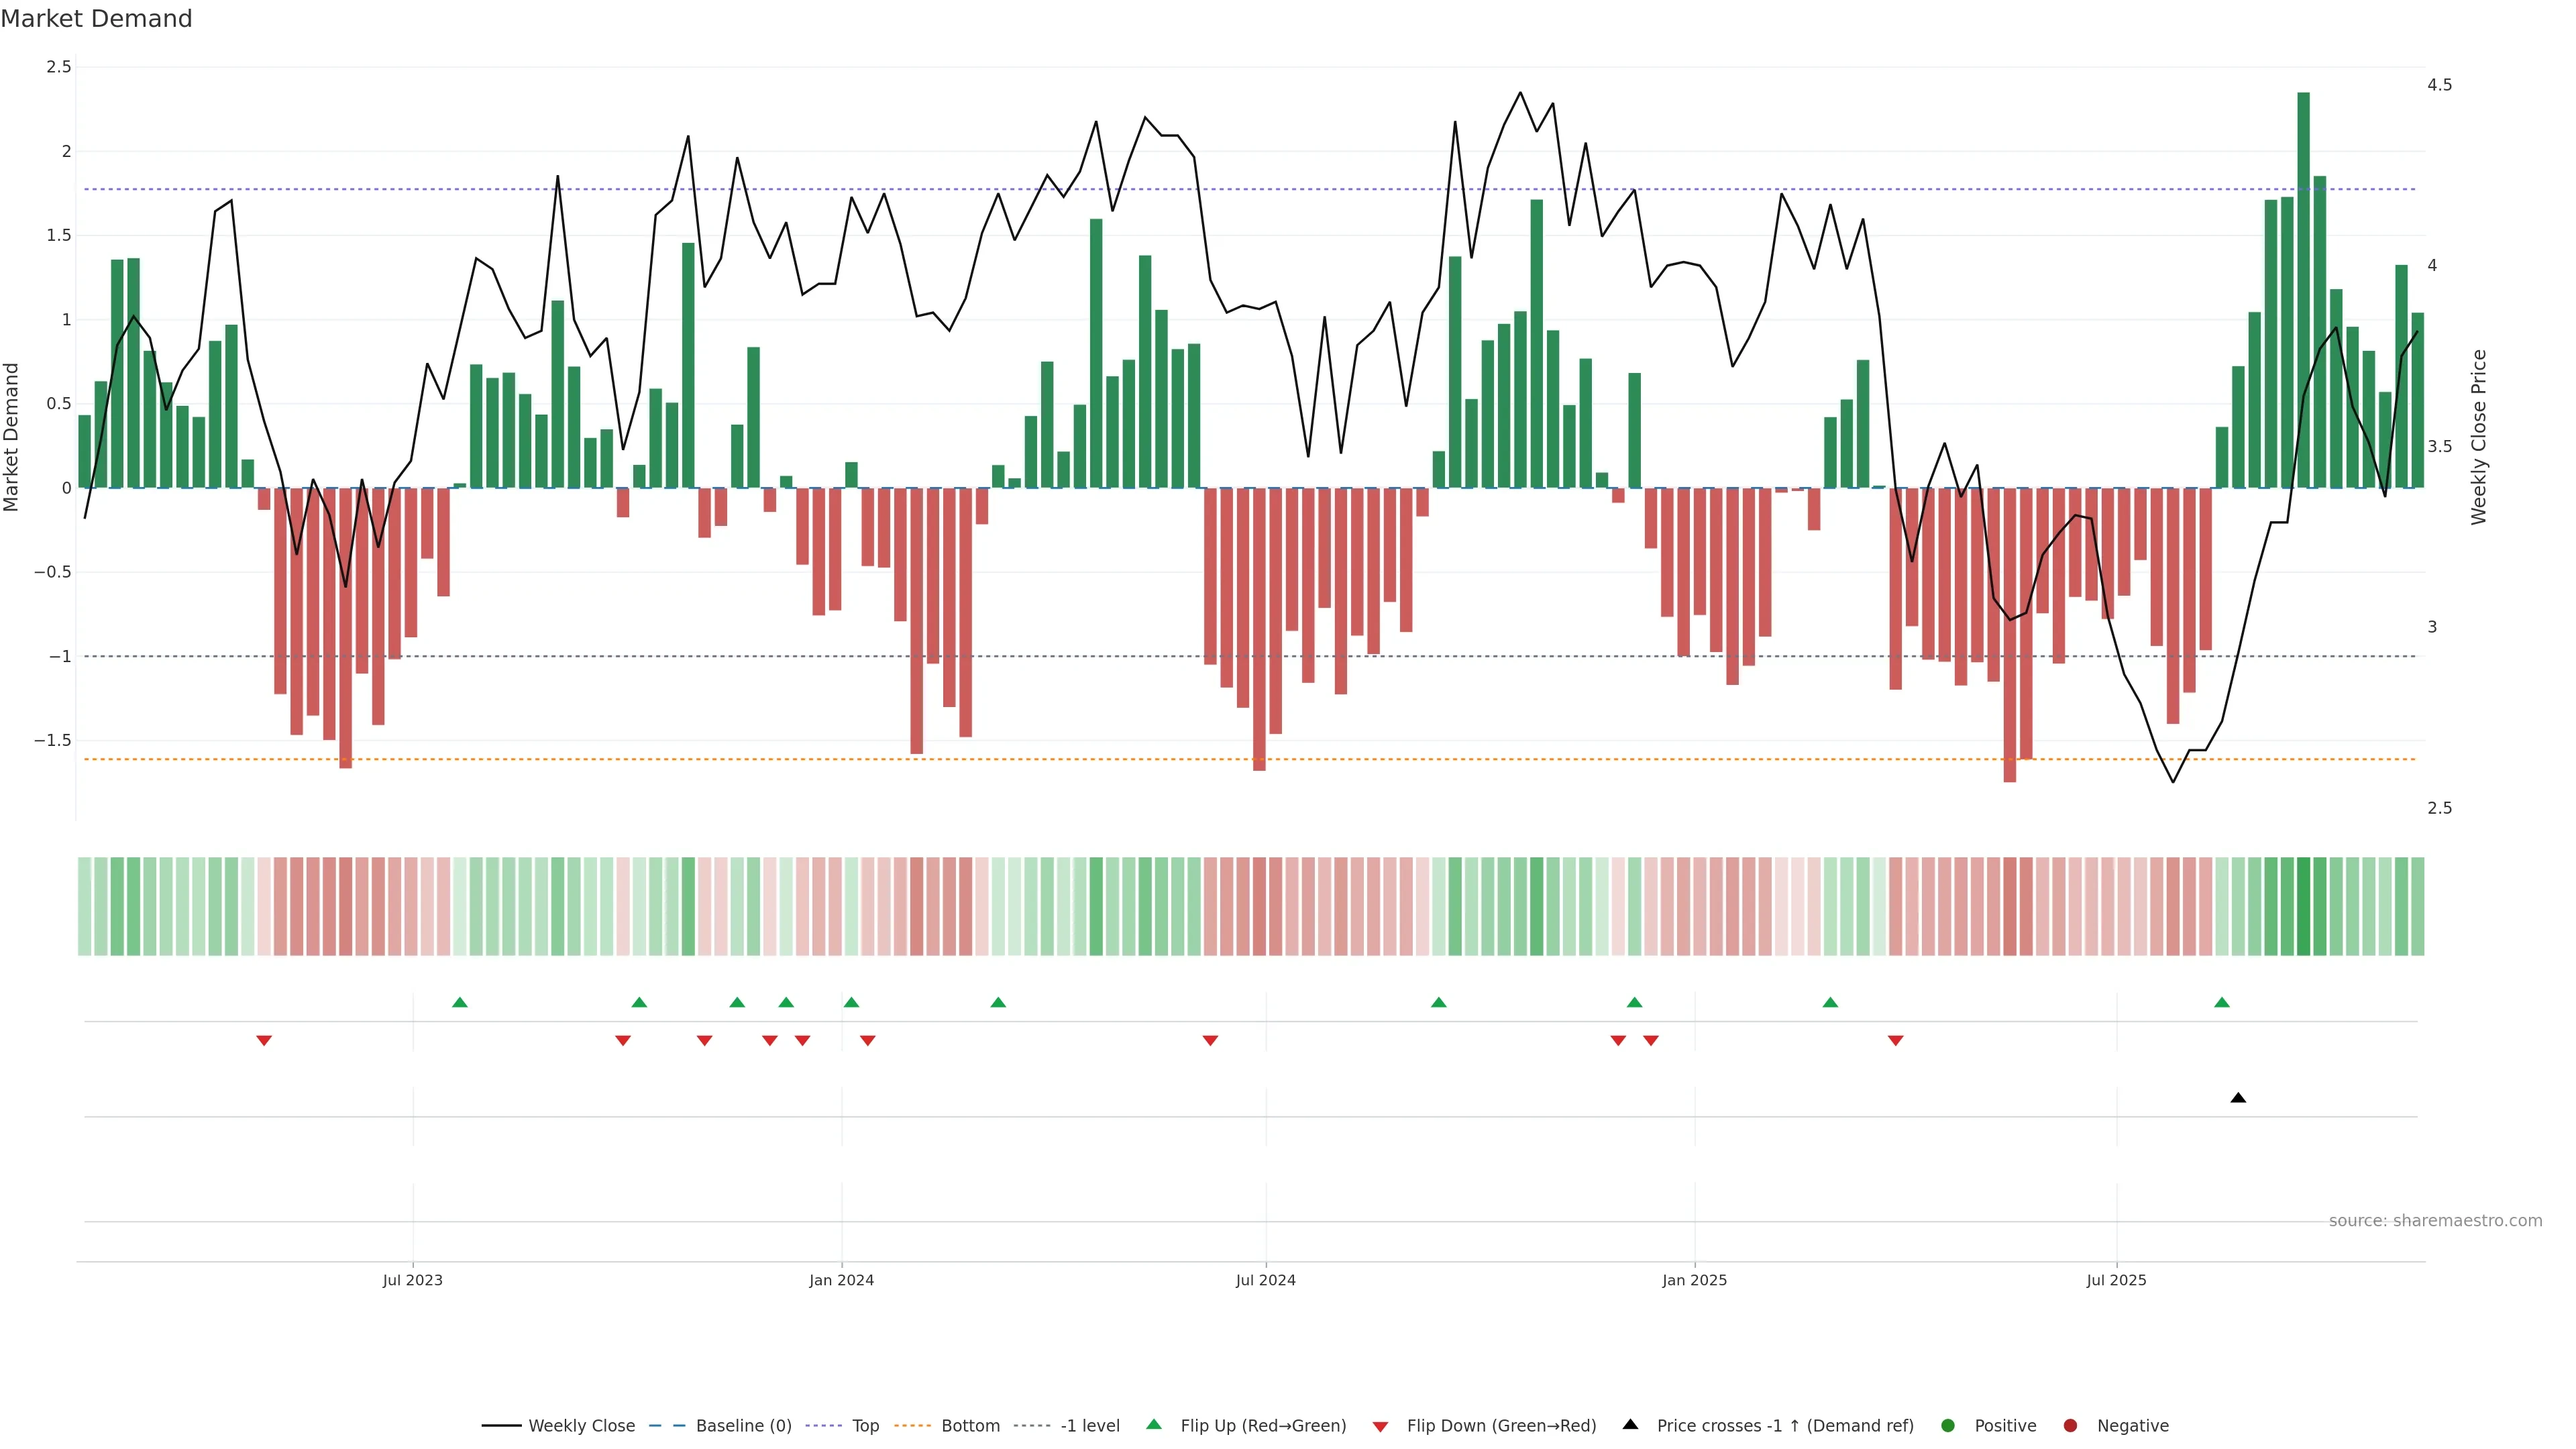Click the last green flip-up marker after Jul 2025
Viewport: 2576px width, 1449px height.
(2222, 1002)
